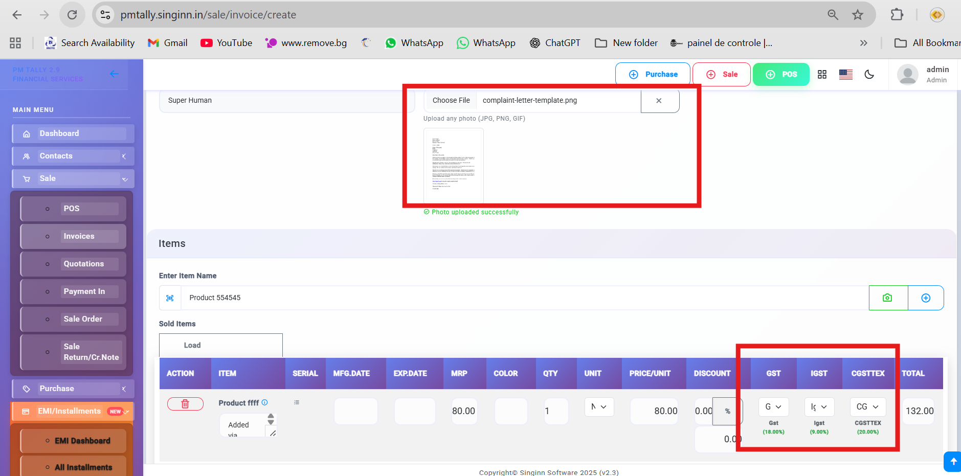Click the green POS button in header

(781, 75)
